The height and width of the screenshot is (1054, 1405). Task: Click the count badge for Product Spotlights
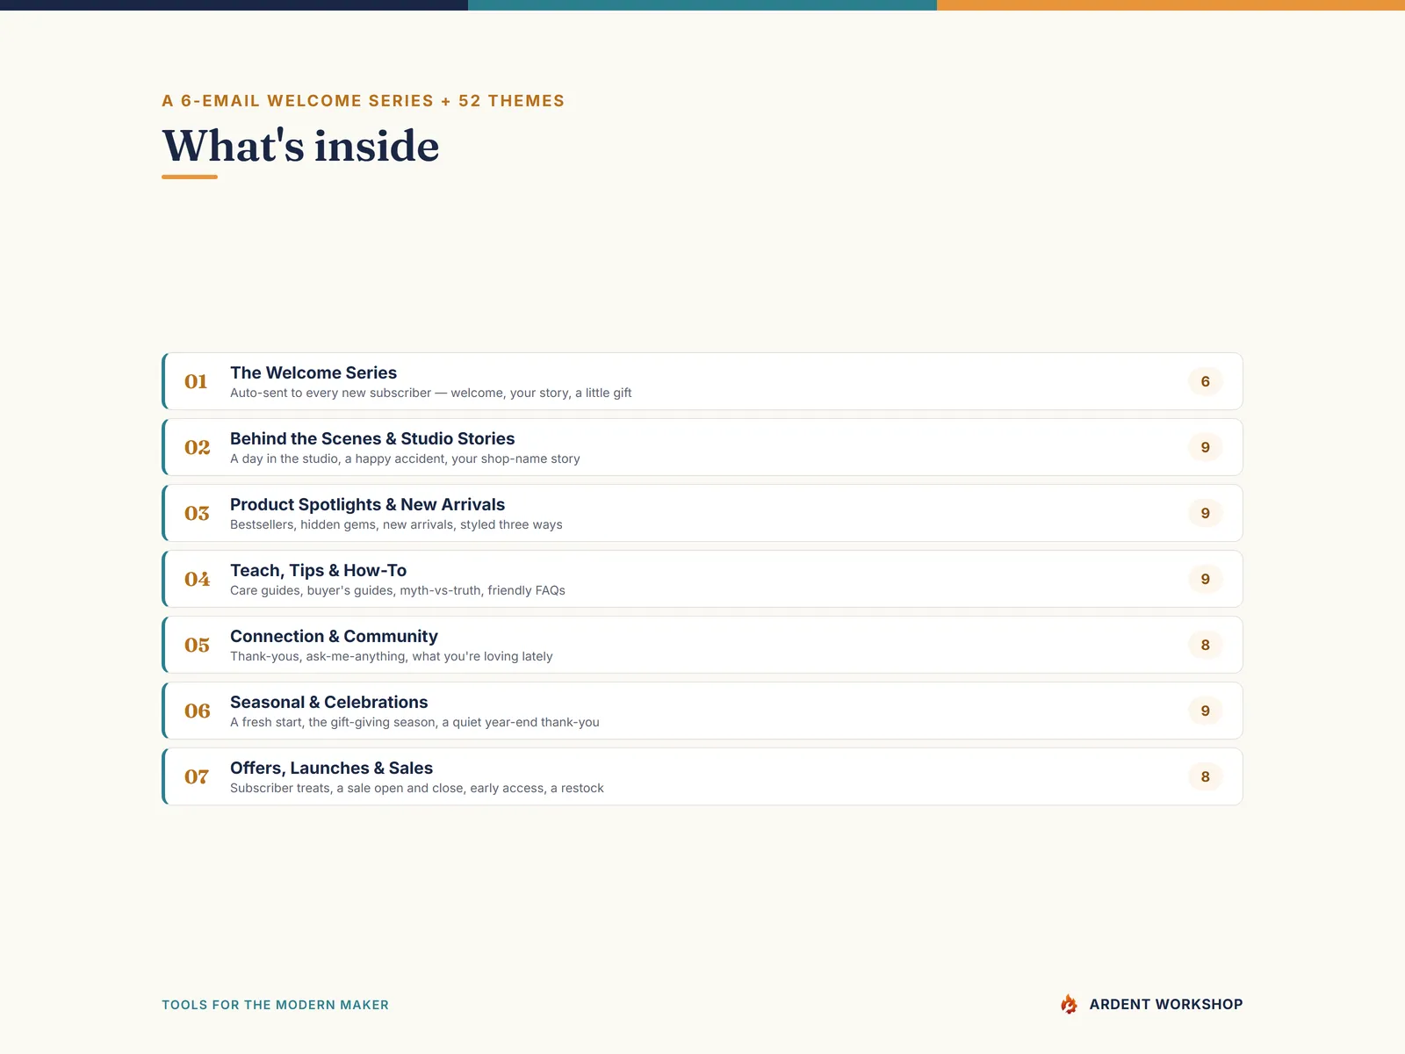coord(1205,513)
